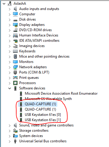Click the Audio inputs and outputs speaker icon
Image resolution: width=109 pixels, height=147 pixels.
click(x=15, y=9)
